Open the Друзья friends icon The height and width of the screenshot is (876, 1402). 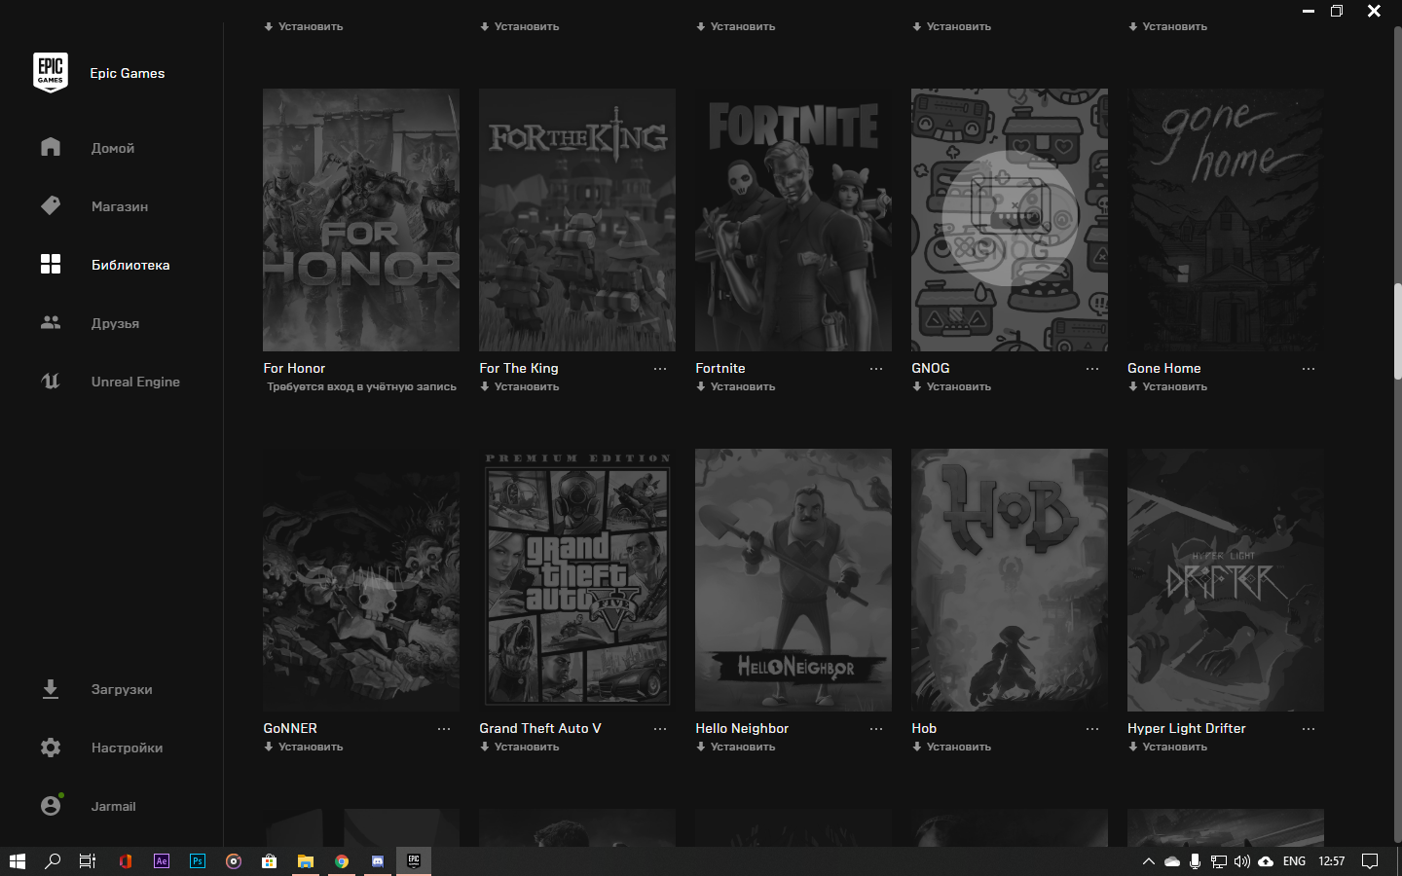51,322
